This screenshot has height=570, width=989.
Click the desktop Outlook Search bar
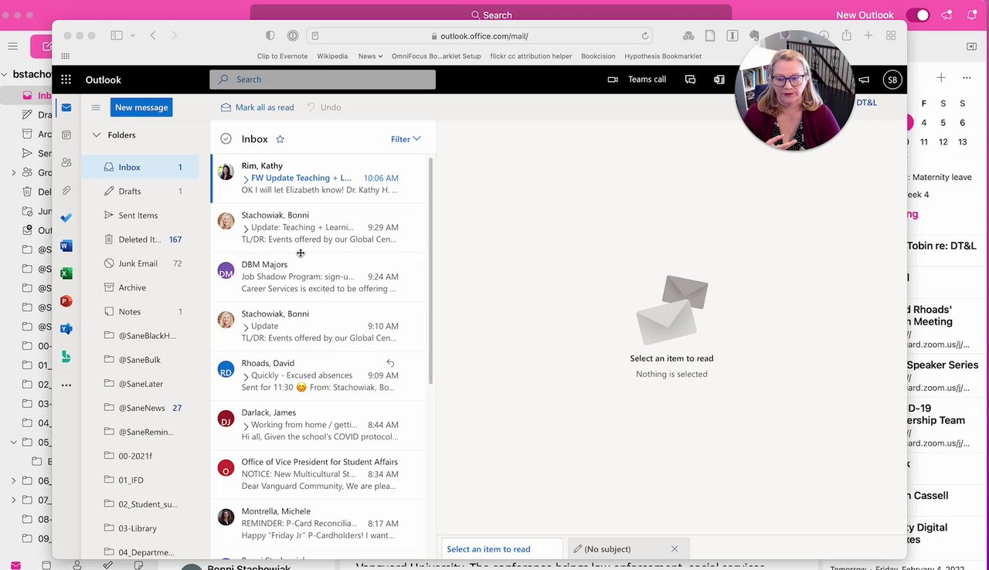coord(491,15)
